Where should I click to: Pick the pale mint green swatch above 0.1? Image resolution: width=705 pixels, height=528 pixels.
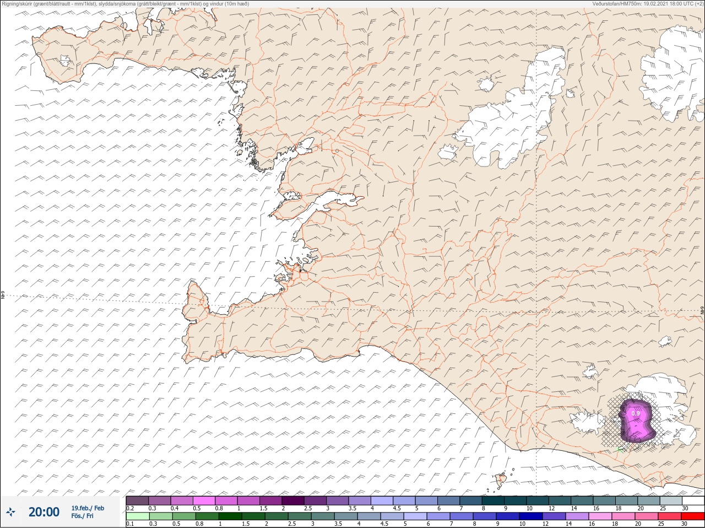tap(137, 516)
